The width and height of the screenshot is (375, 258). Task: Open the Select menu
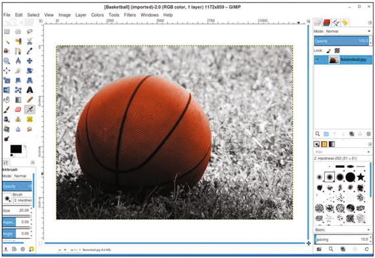34,15
